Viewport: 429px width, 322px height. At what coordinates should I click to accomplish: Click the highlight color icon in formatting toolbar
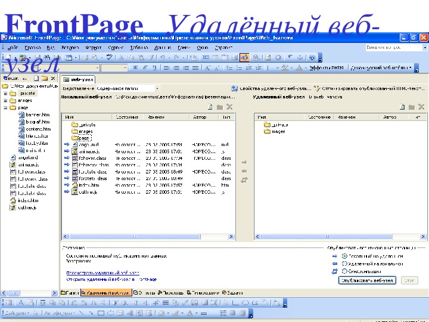(285, 67)
